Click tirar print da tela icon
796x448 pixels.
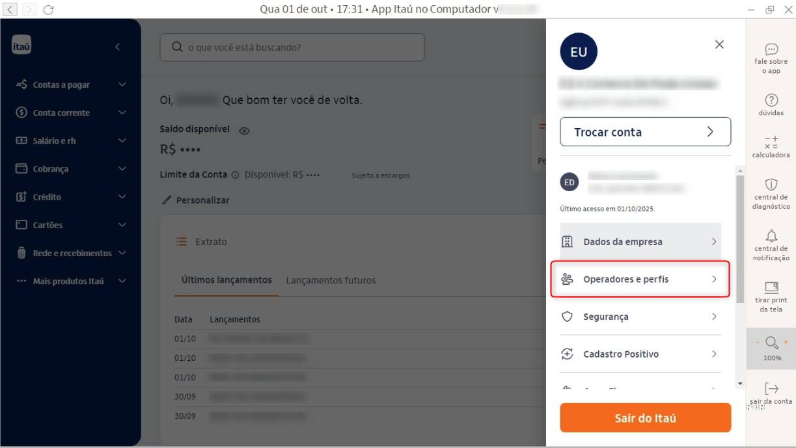(771, 287)
